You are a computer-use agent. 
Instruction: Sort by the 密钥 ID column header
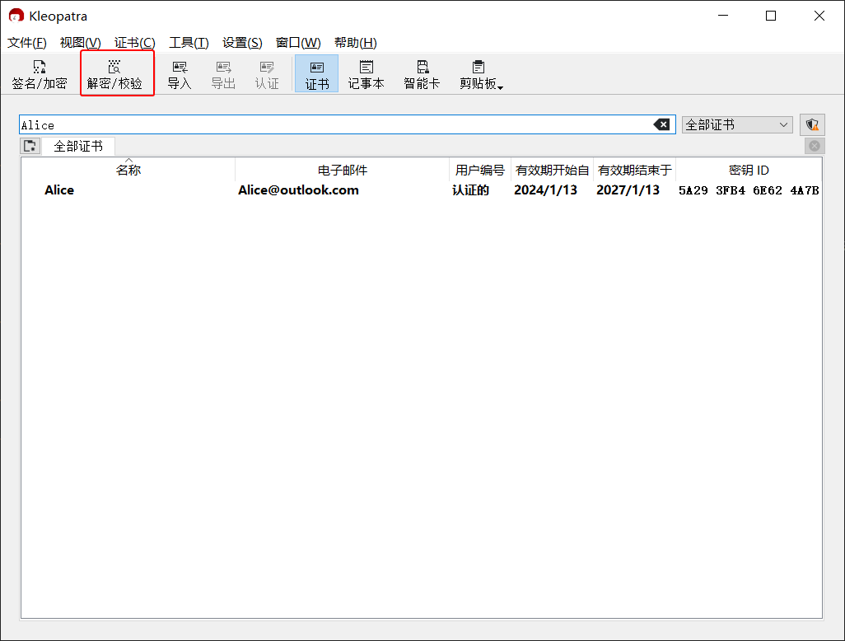click(749, 171)
